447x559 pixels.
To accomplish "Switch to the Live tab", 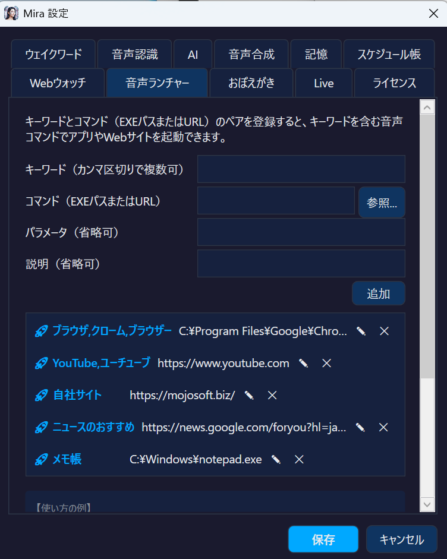I will (x=324, y=83).
